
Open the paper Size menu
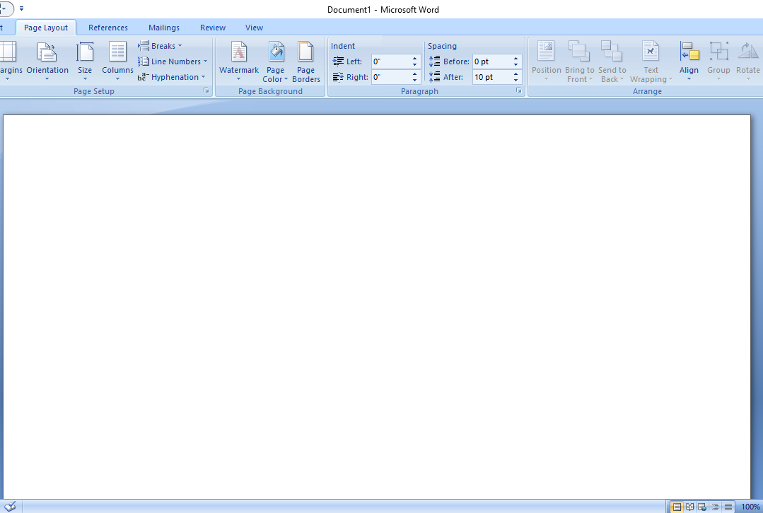pos(85,61)
